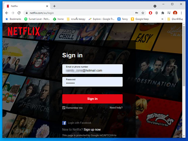This screenshot has height=141, width=188.
Task: Open a new browser tab
Action: click(x=54, y=6)
